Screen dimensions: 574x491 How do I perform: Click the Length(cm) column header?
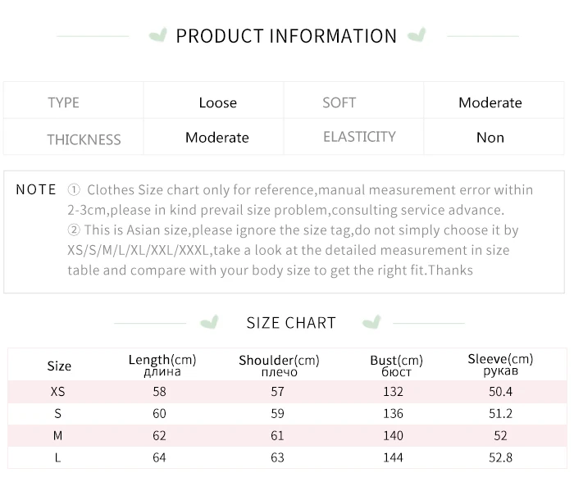point(162,365)
